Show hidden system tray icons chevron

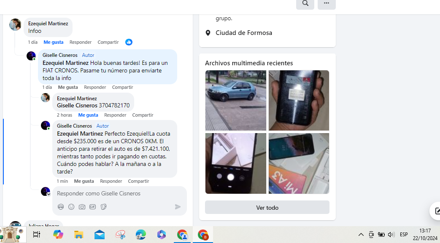(x=361, y=235)
